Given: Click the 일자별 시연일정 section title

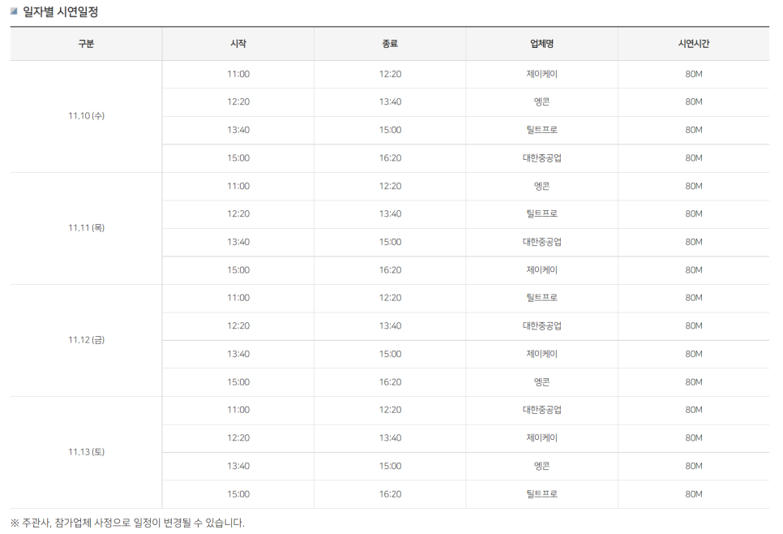Looking at the screenshot, I should [61, 12].
